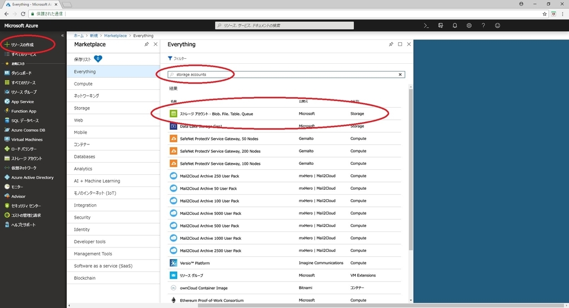569x308 pixels.
Task: Click ホーム breadcrumb link
Action: click(79, 36)
